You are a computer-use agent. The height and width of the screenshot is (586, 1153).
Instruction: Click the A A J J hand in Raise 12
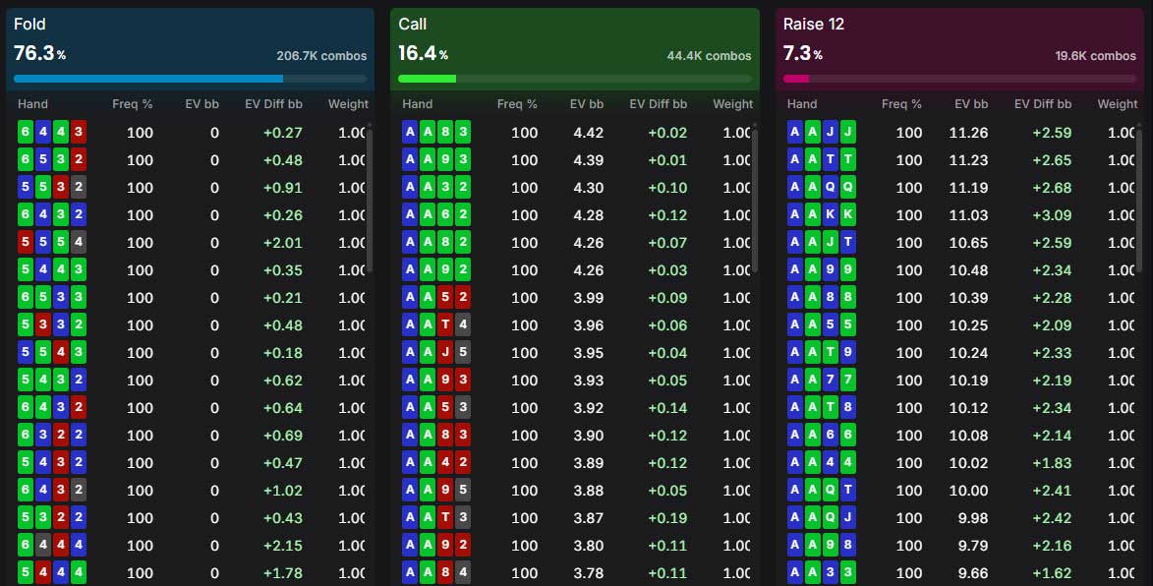[822, 133]
